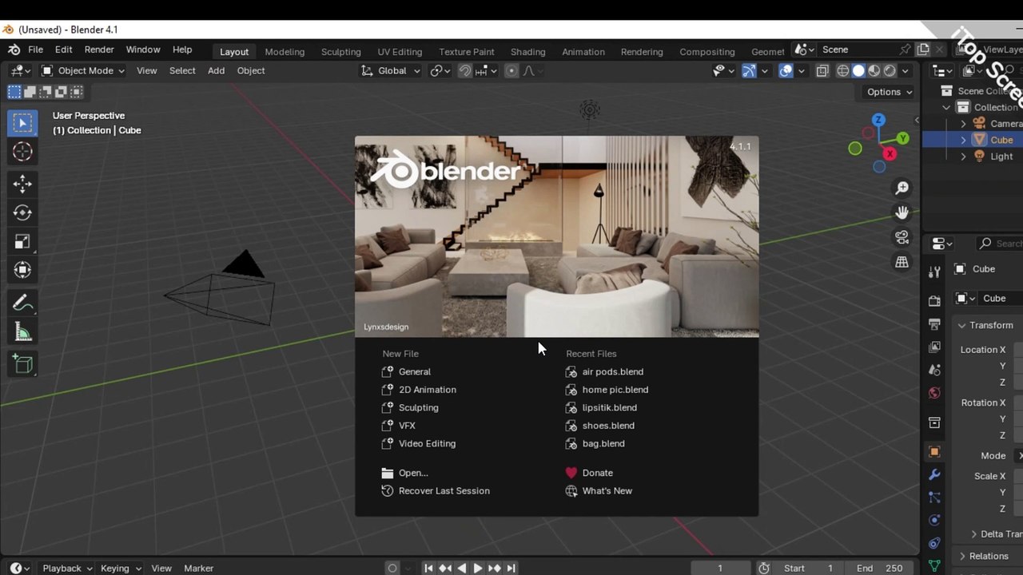Open the Render properties tab

934,301
